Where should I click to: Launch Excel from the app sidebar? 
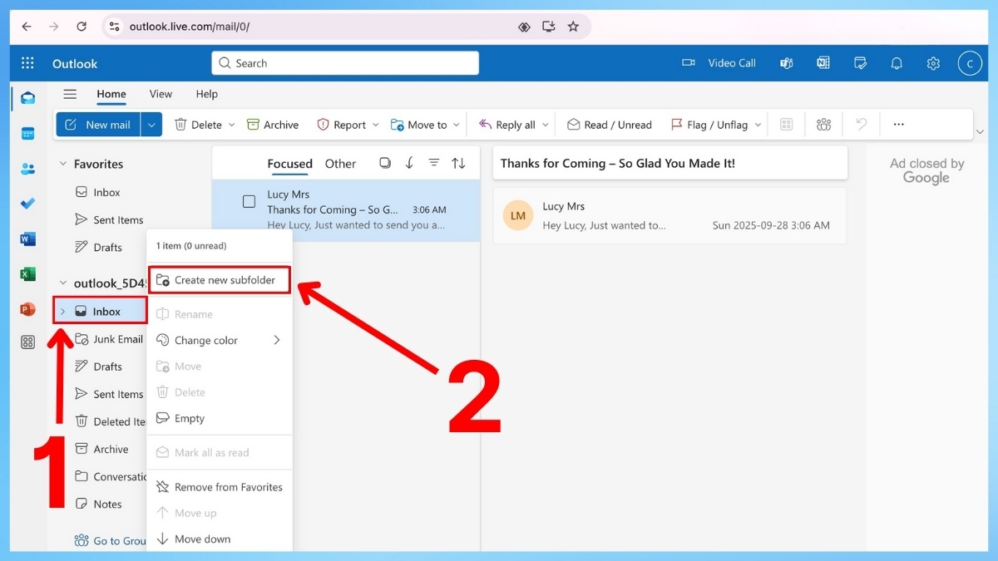click(x=27, y=274)
